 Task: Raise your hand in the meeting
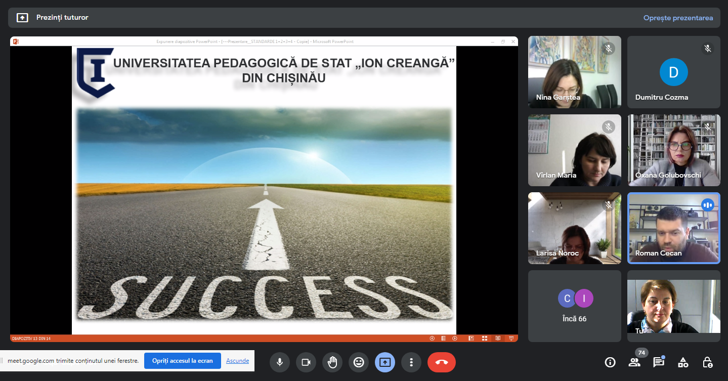click(x=332, y=362)
